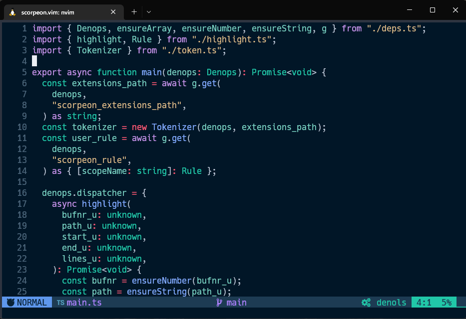Click line number 15 in the gutter
The height and width of the screenshot is (319, 466).
(x=22, y=182)
